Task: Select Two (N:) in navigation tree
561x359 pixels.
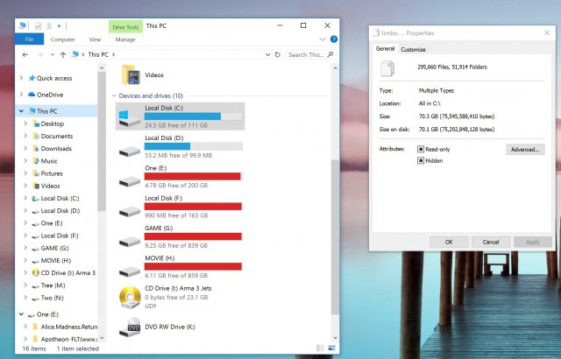Action: click(48, 298)
